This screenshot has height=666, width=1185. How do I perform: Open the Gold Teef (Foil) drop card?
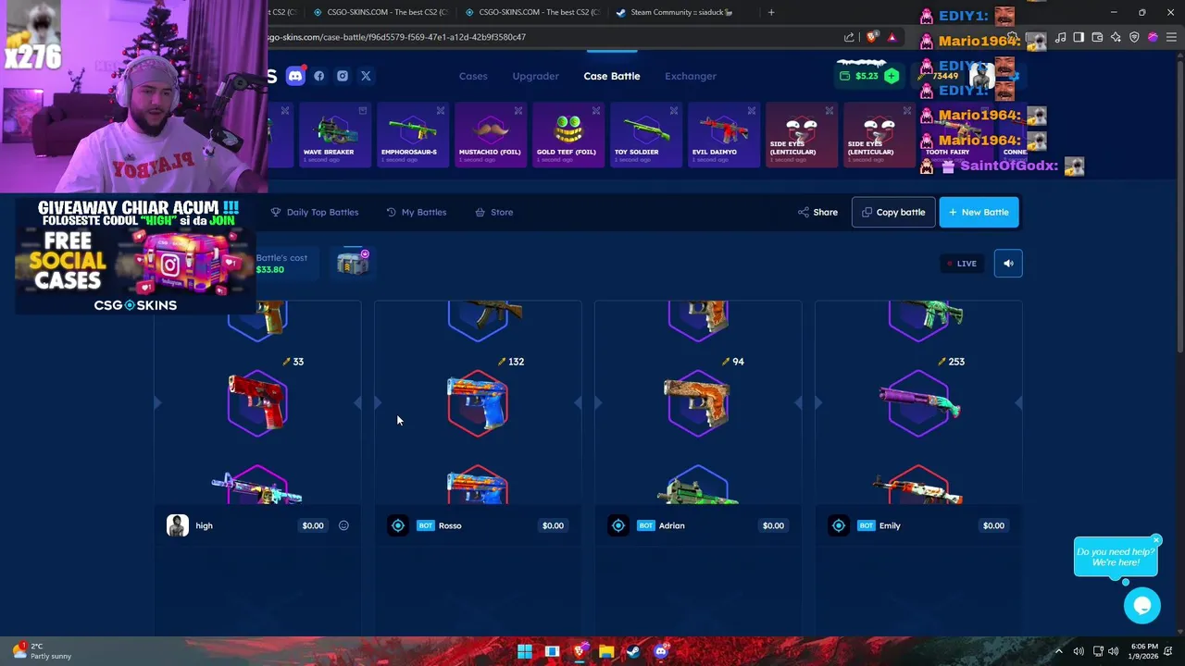567,135
